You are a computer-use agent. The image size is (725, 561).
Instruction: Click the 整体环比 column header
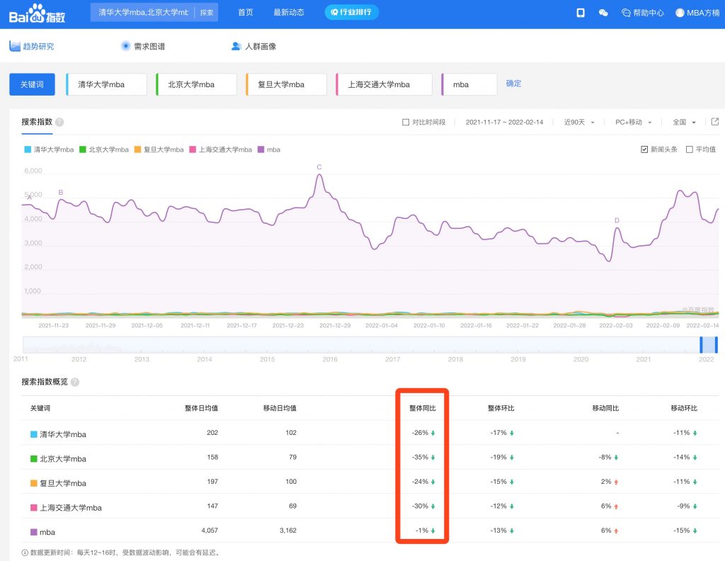pos(501,408)
